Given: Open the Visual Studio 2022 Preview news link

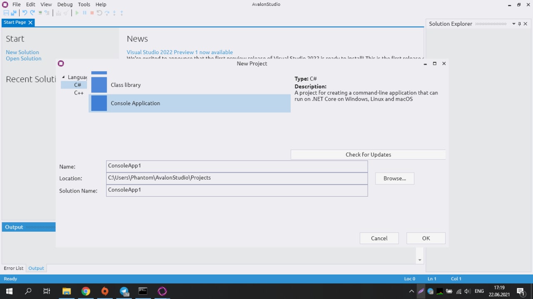Looking at the screenshot, I should tap(180, 52).
